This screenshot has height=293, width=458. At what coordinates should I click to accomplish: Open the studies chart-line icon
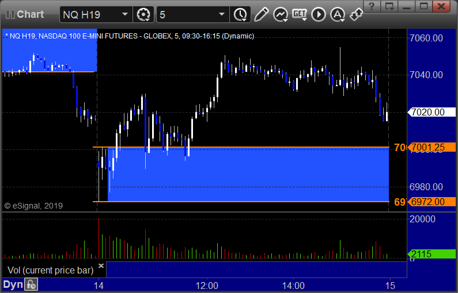pyautogui.click(x=281, y=14)
